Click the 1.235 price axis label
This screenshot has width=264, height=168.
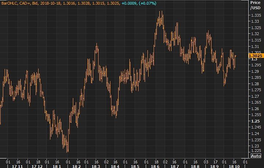(x=256, y=140)
